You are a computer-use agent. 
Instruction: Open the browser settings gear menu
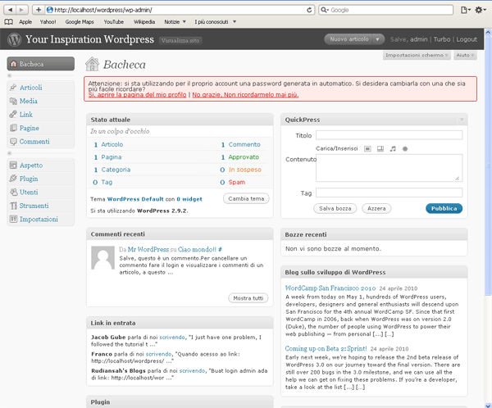point(481,10)
